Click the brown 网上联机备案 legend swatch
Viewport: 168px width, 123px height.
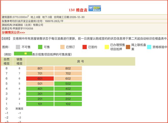[x=129, y=47]
